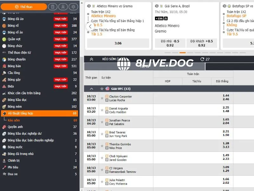Favorite the Clayton Carpenter vs Lucas Rocha match
Image resolution: width=254 pixels, height=191 pixels.
pyautogui.click(x=102, y=98)
